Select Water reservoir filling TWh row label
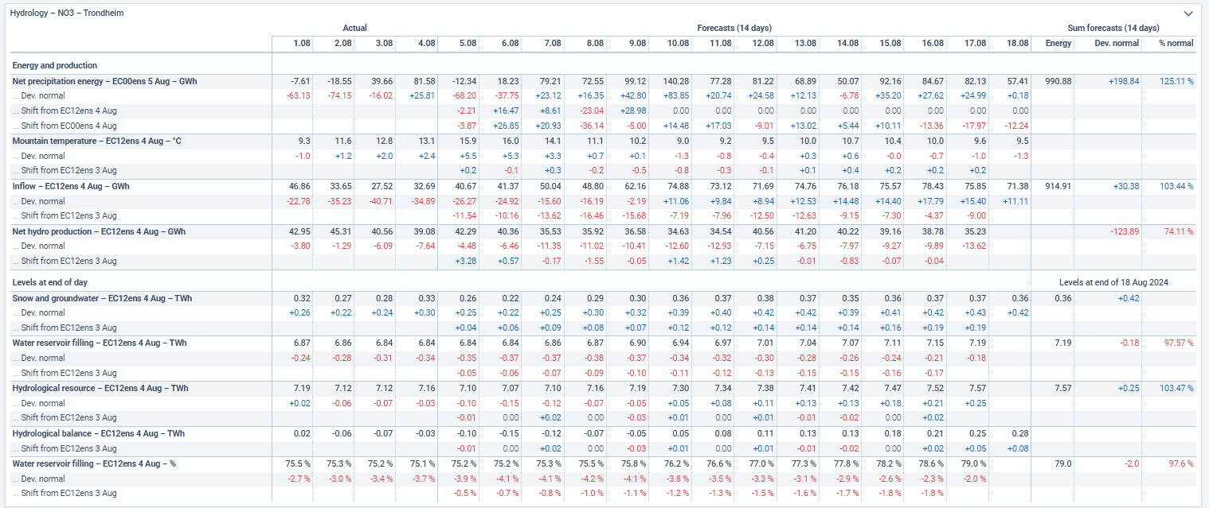This screenshot has height=508, width=1209. 100,343
